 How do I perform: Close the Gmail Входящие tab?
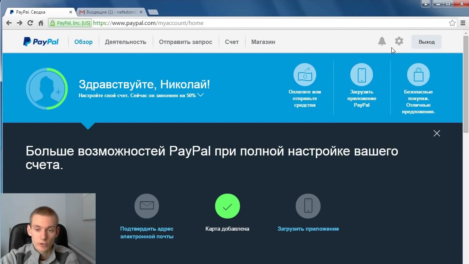coord(141,12)
